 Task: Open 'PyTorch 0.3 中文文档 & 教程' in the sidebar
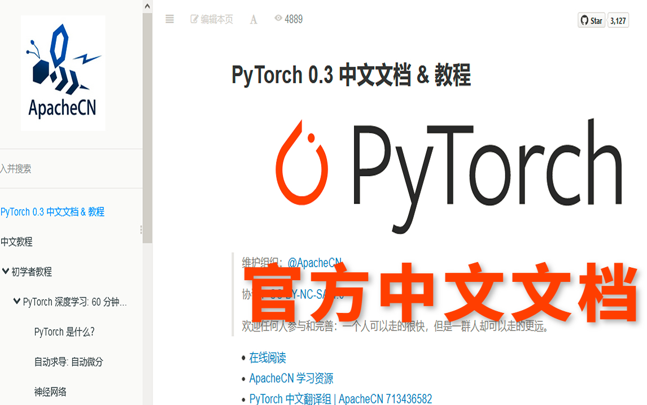coord(53,212)
